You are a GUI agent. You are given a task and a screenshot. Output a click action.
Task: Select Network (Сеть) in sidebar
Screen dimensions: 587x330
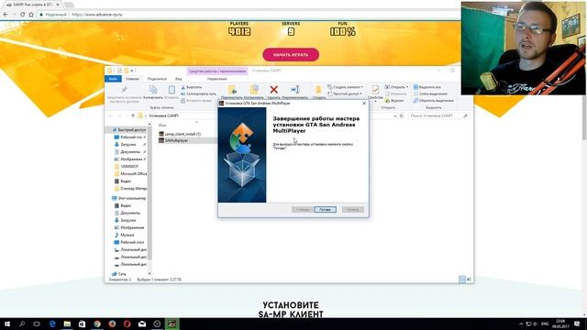120,274
